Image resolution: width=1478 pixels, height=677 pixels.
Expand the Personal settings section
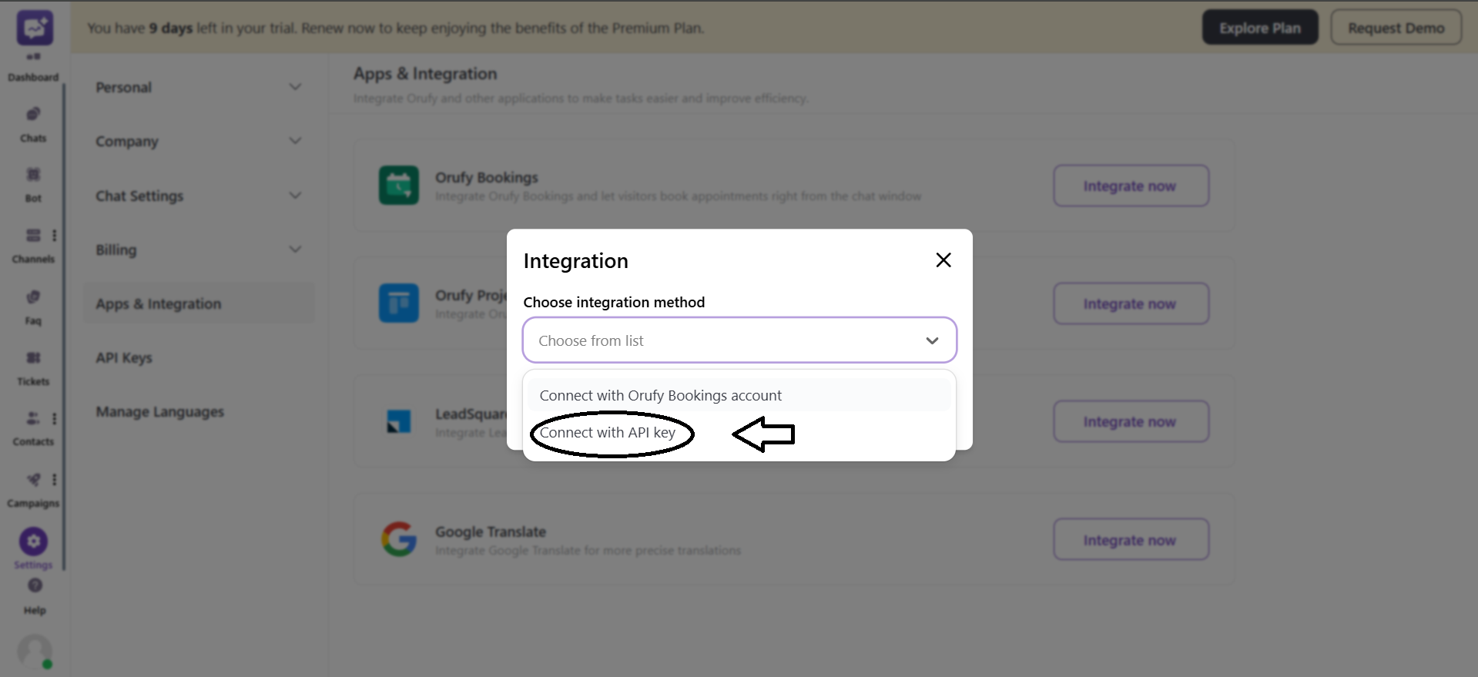click(x=199, y=87)
